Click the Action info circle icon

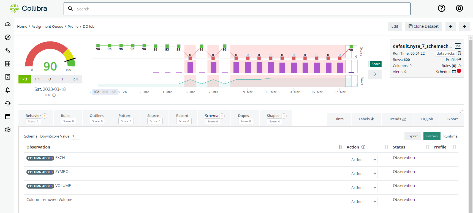(363, 147)
